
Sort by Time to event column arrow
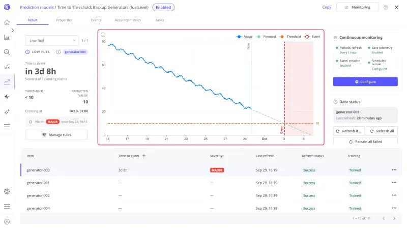[x=144, y=156]
